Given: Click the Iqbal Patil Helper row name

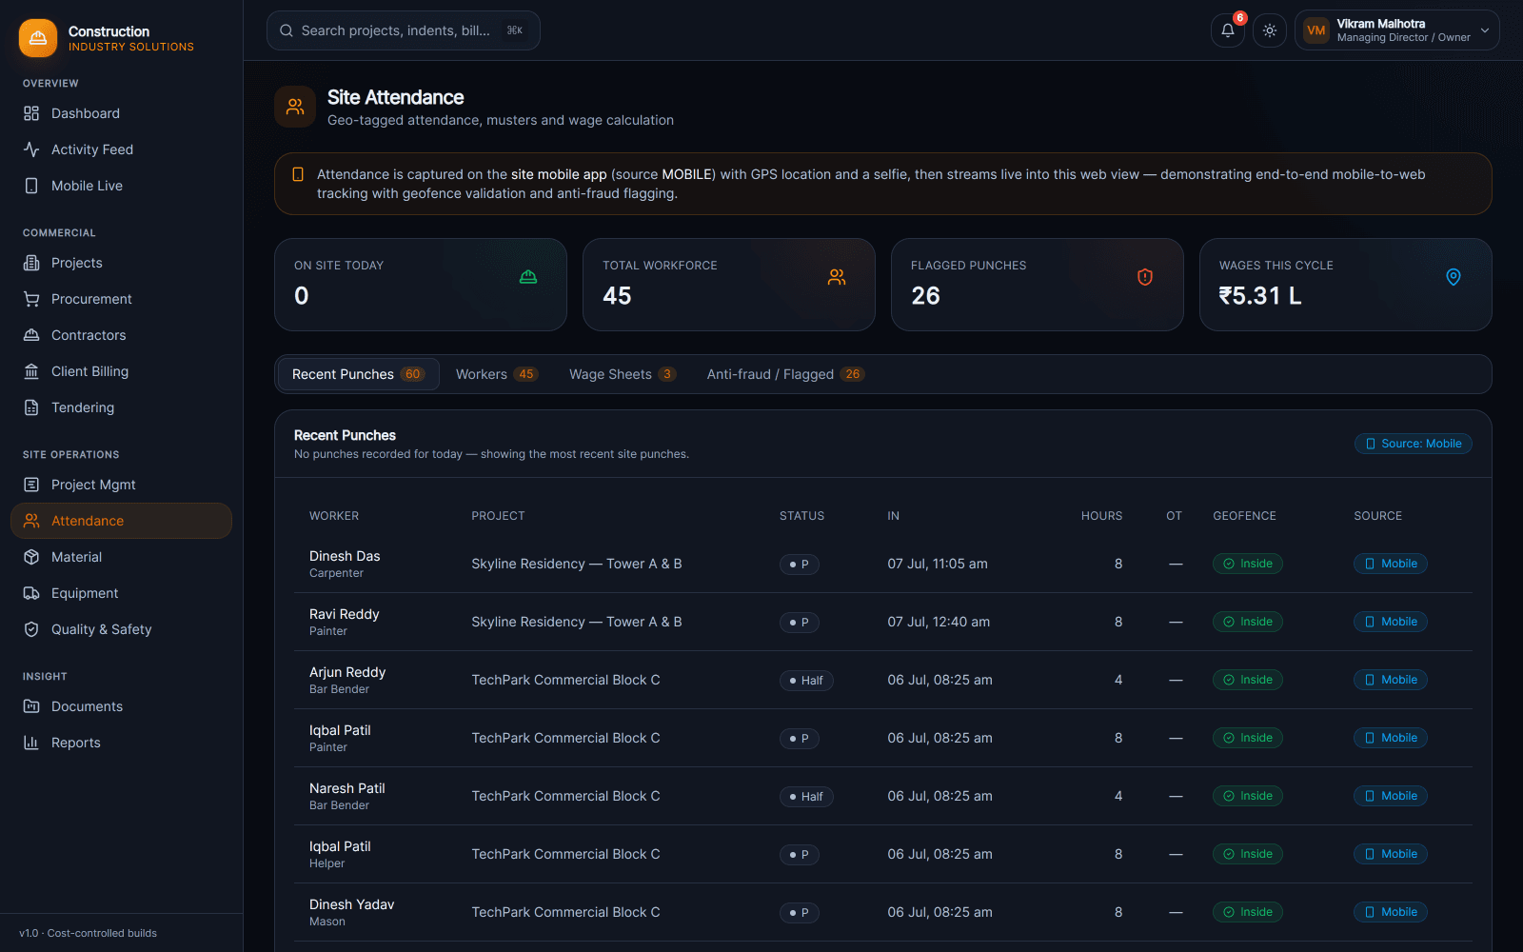Looking at the screenshot, I should click(340, 846).
